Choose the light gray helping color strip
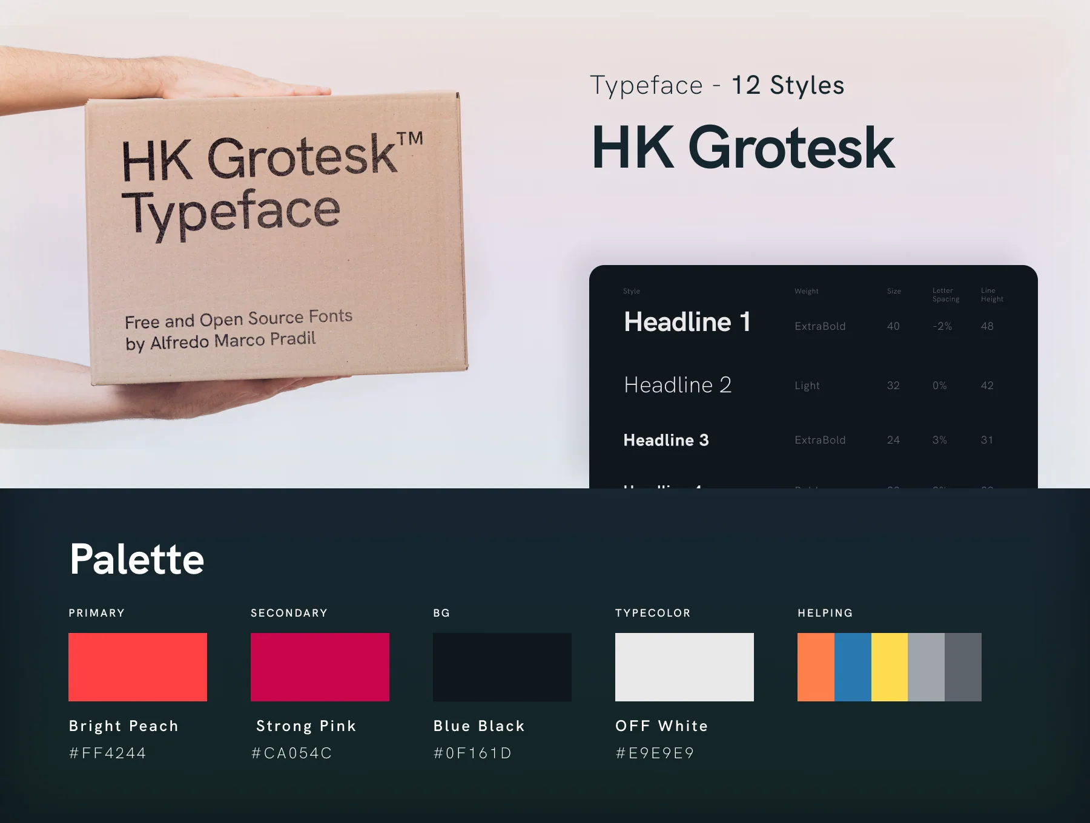The image size is (1090, 823). 926,667
